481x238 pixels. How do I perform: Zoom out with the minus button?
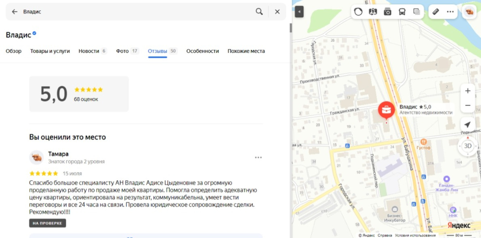[x=468, y=105]
